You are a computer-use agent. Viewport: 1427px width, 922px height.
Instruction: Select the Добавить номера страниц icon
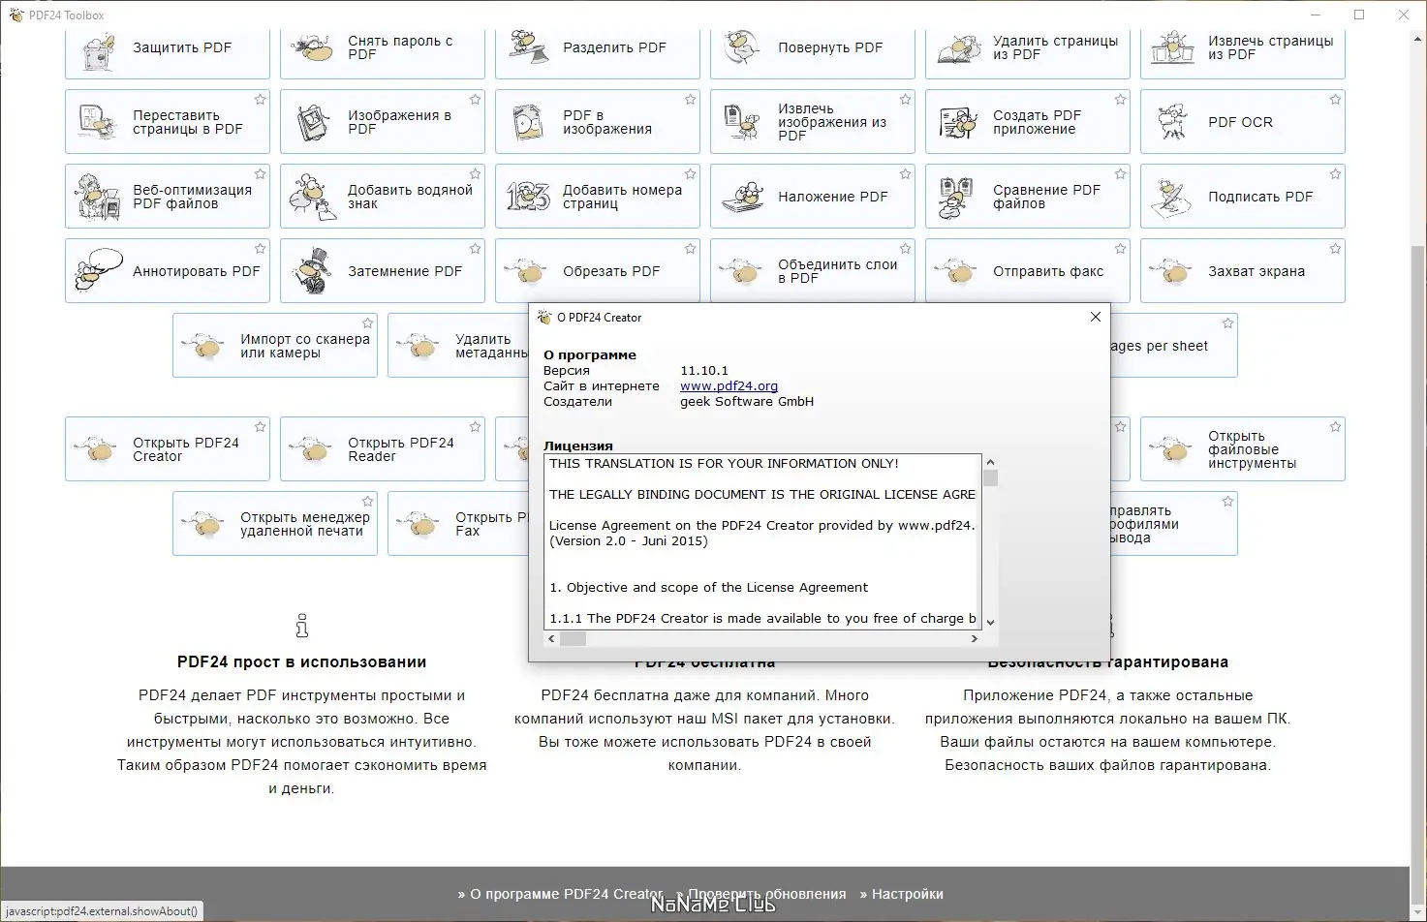tap(529, 197)
